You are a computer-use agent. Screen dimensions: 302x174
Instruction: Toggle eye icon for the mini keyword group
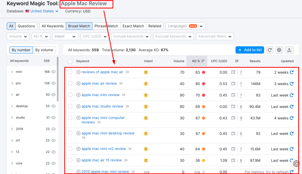pyautogui.click(x=53, y=72)
